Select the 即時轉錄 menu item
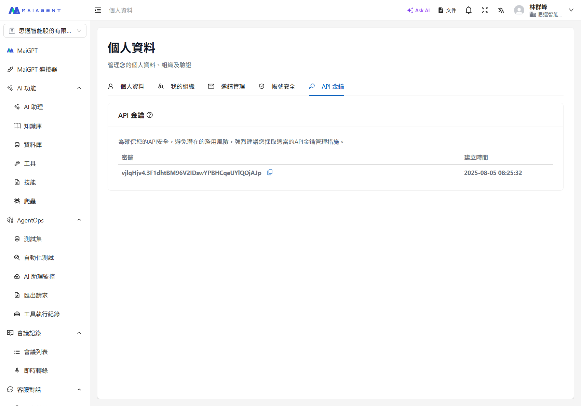Image resolution: width=581 pixels, height=406 pixels. [x=36, y=370]
